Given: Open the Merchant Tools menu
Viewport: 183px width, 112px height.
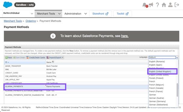Looking at the screenshot, I should coord(48,14).
